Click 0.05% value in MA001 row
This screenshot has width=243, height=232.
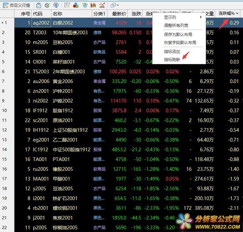coord(172,179)
